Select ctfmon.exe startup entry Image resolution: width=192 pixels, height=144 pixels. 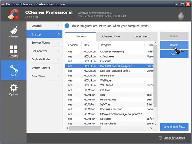(x=109, y=56)
